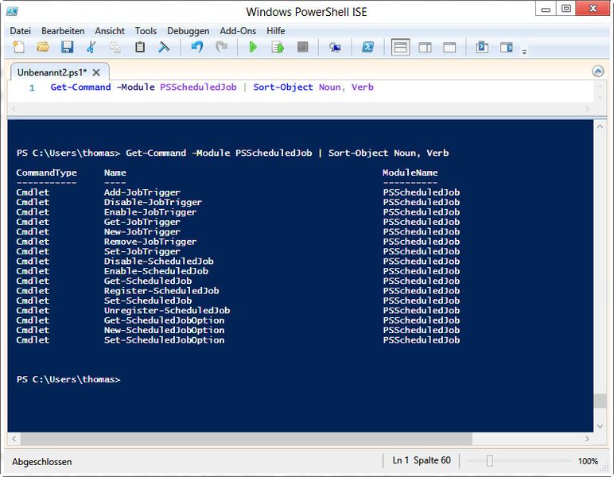Stop operation with square stop icon
This screenshot has height=477, width=614.
(302, 48)
